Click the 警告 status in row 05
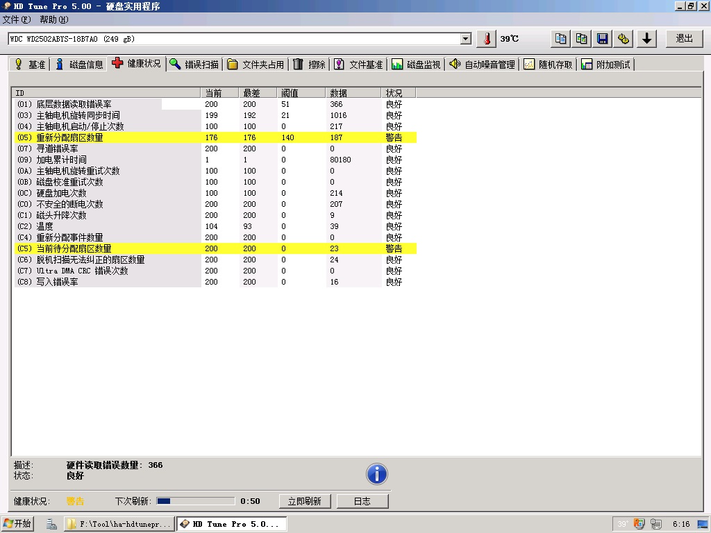The width and height of the screenshot is (711, 533). coord(394,137)
